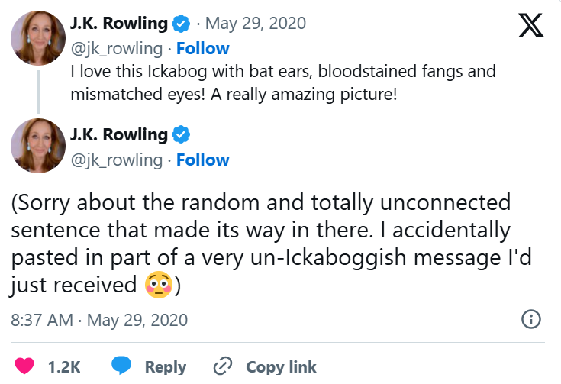This screenshot has width=561, height=384.
Task: Follow J.K. Rowling from the first tweet
Action: (203, 48)
